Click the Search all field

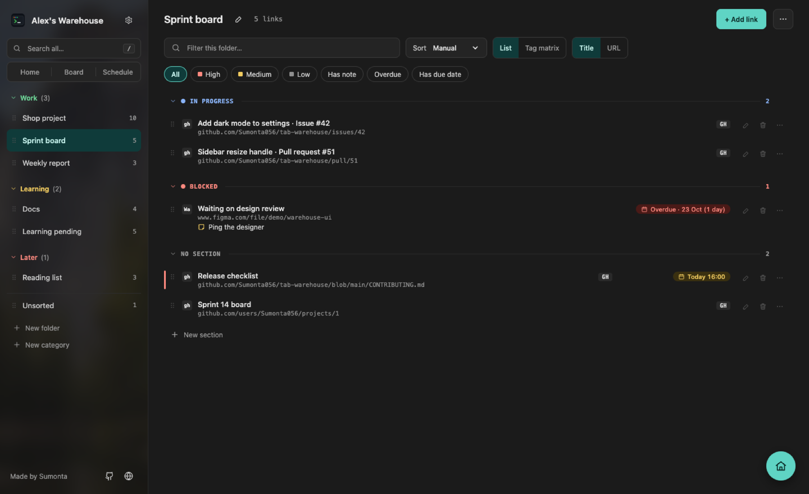pyautogui.click(x=74, y=49)
